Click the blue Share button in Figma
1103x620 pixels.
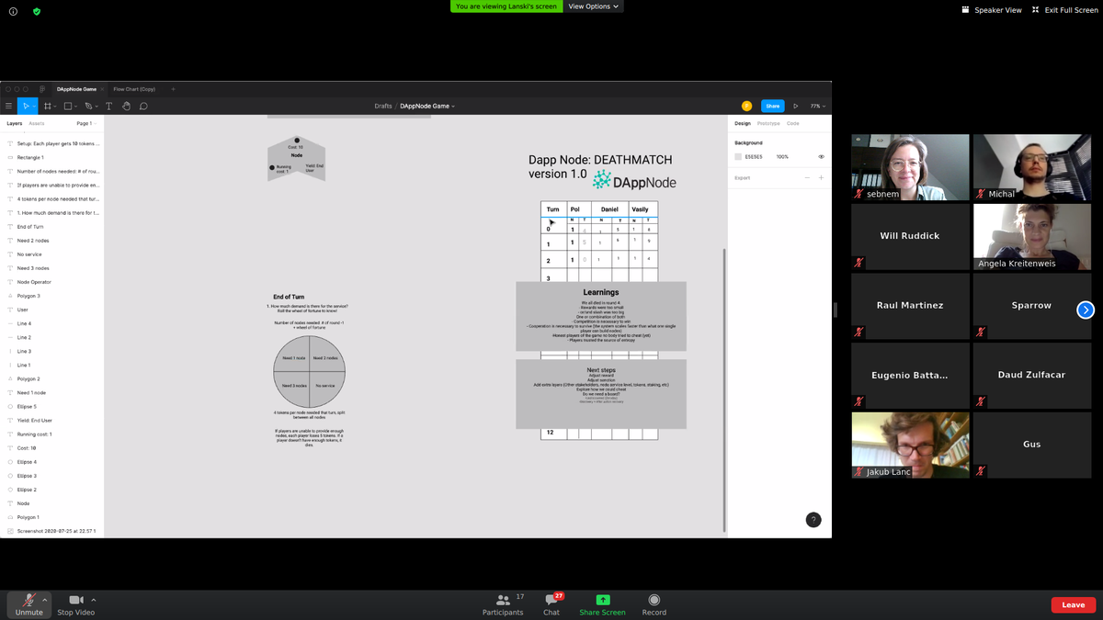pyautogui.click(x=773, y=107)
